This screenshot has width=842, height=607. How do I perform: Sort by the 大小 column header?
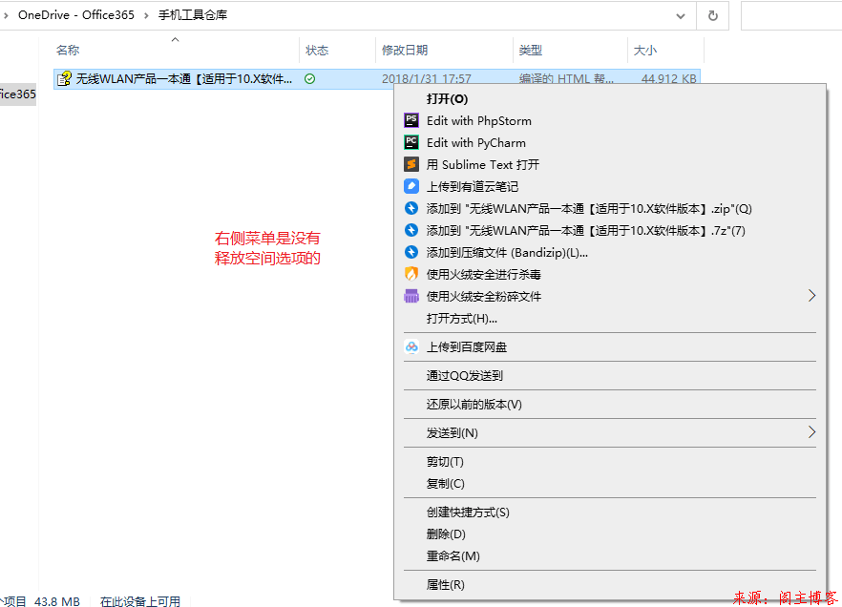click(645, 51)
